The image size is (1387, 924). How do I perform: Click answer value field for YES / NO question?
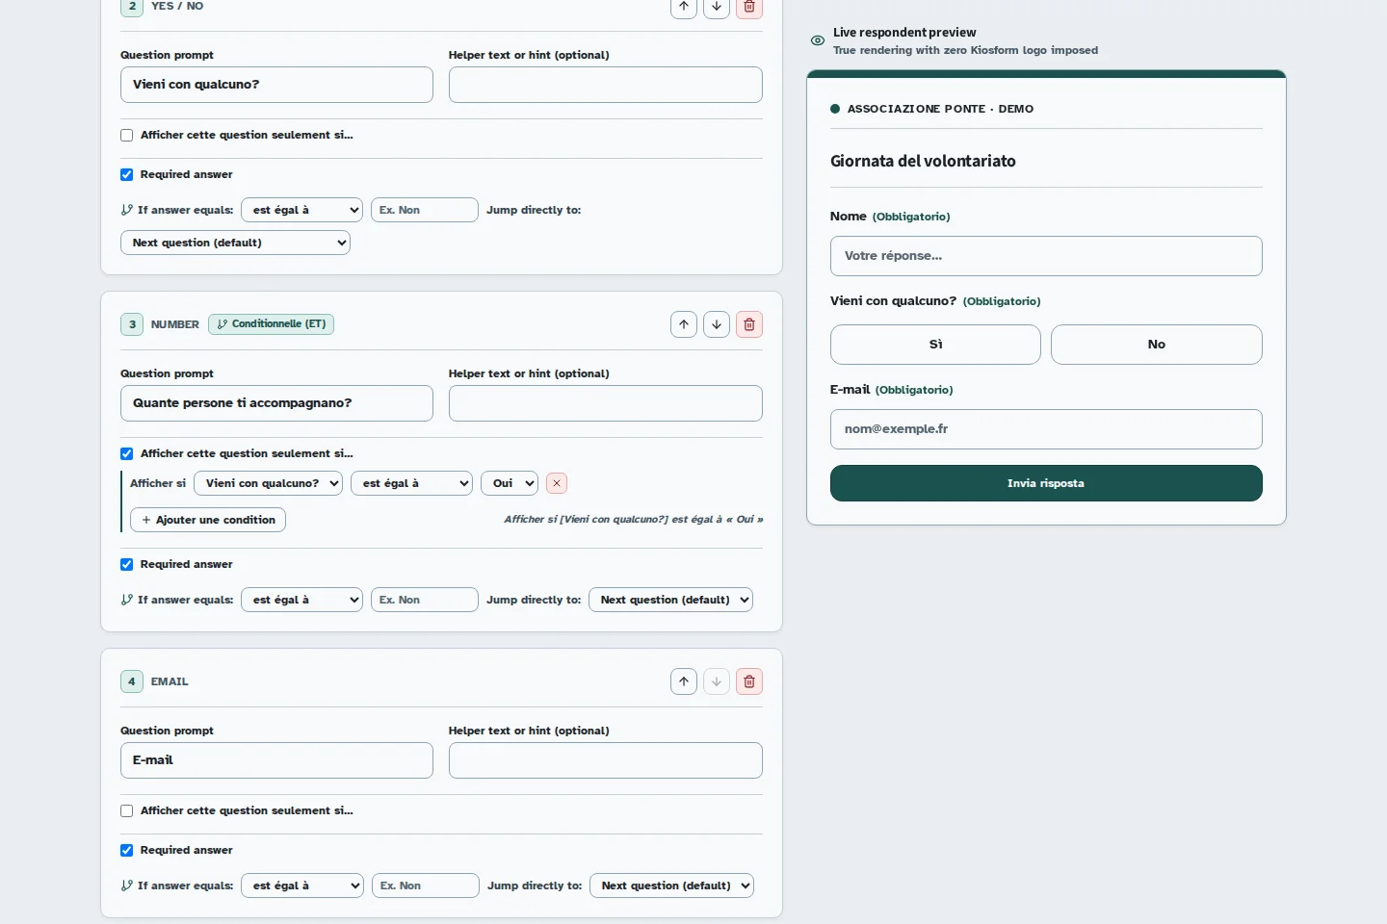click(425, 210)
